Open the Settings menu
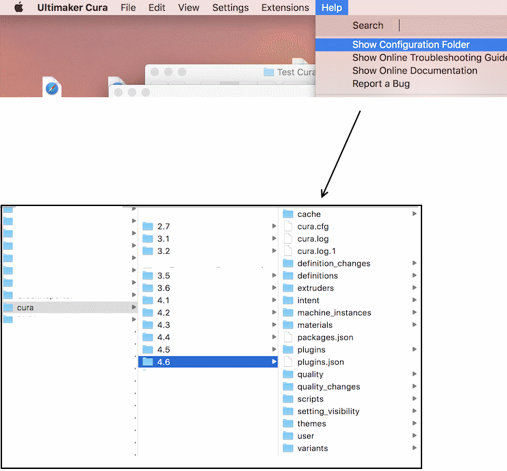The height and width of the screenshot is (471, 507). pyautogui.click(x=231, y=8)
